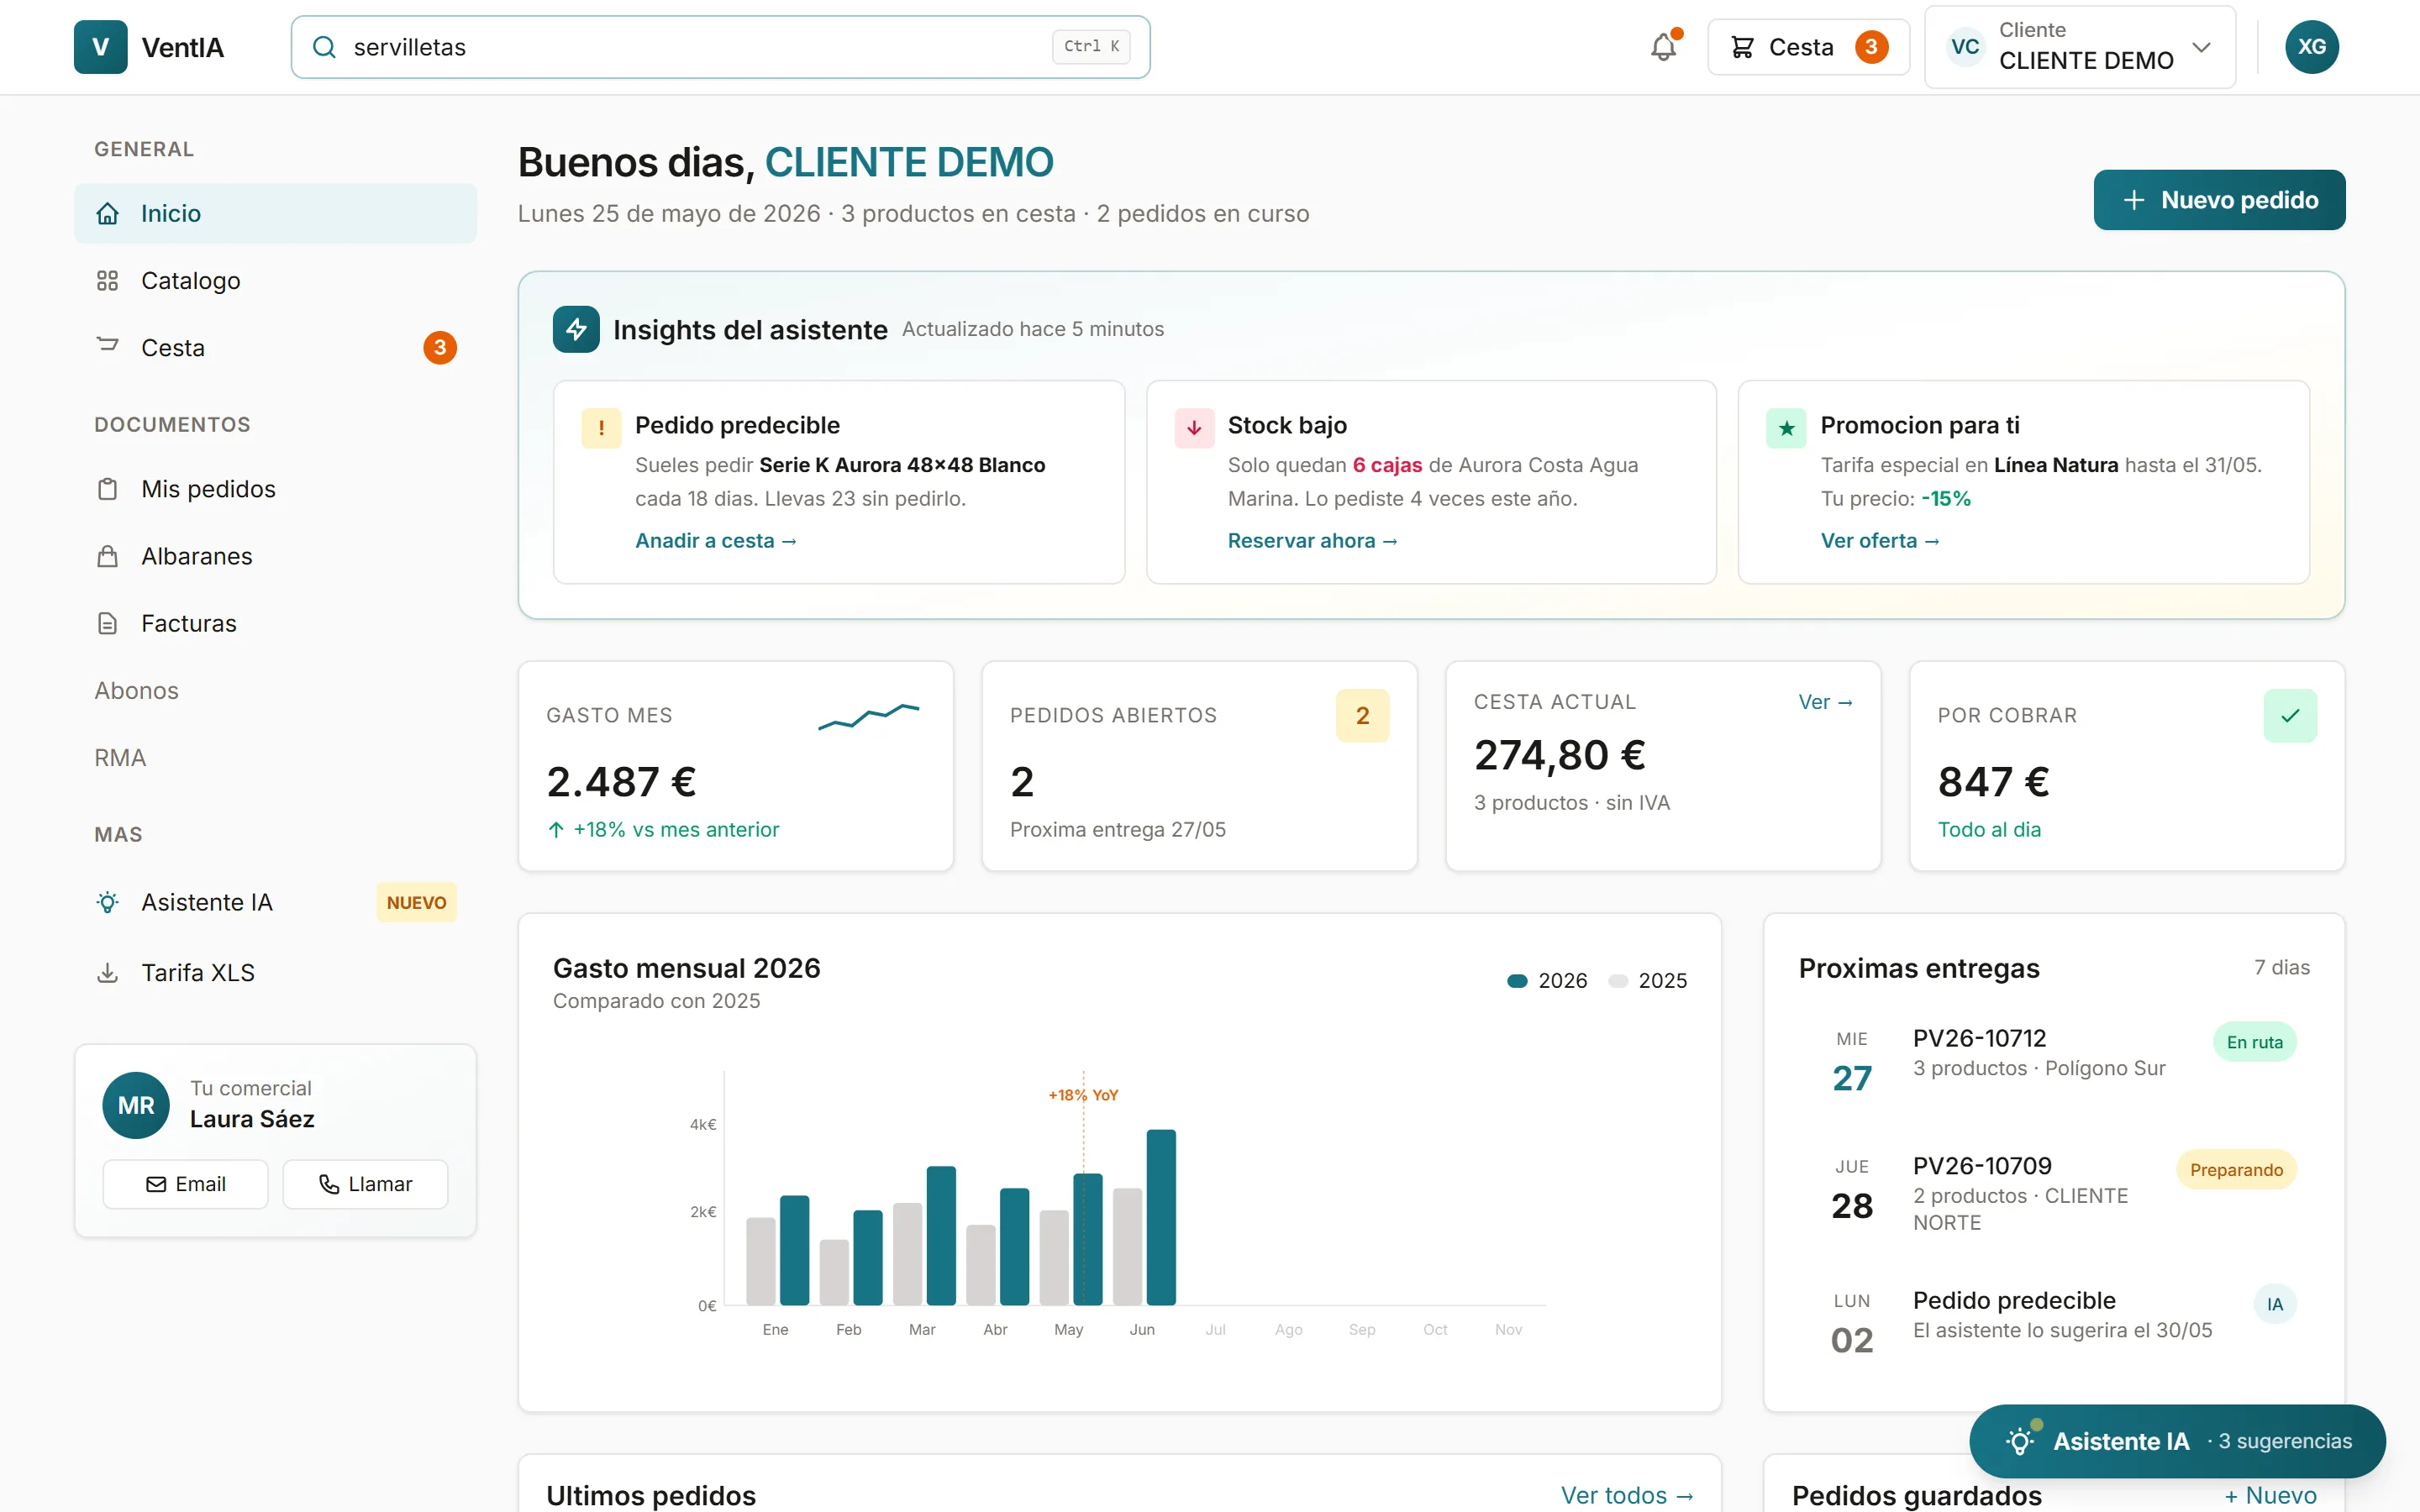Open the Asistente IA suggestions bubble
The width and height of the screenshot is (2420, 1512).
click(x=2177, y=1441)
